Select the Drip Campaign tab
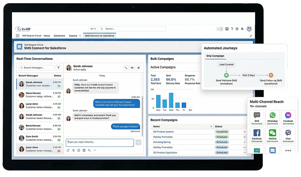The height and width of the screenshot is (177, 301). [215, 56]
